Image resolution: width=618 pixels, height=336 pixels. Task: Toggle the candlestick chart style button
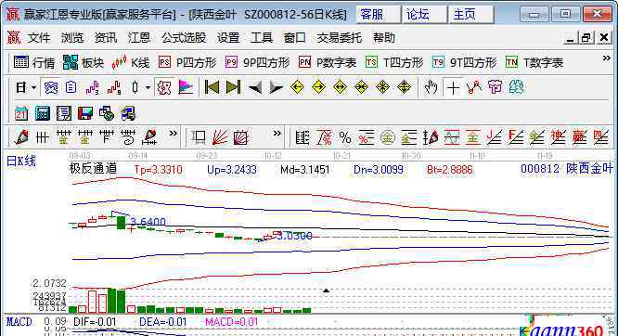coord(135,87)
